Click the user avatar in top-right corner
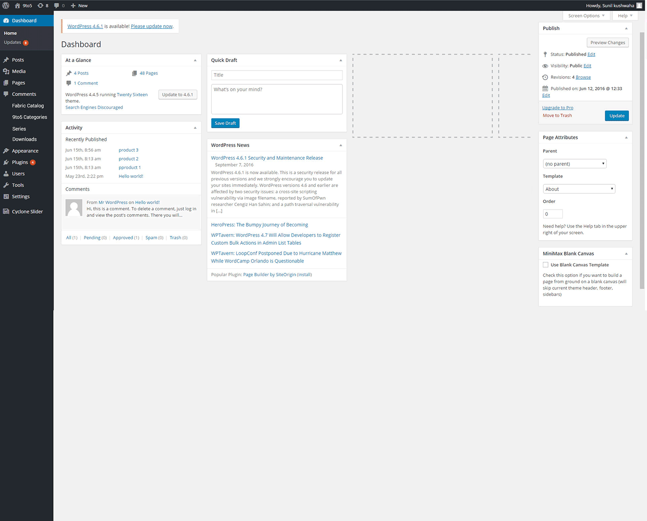 [639, 6]
